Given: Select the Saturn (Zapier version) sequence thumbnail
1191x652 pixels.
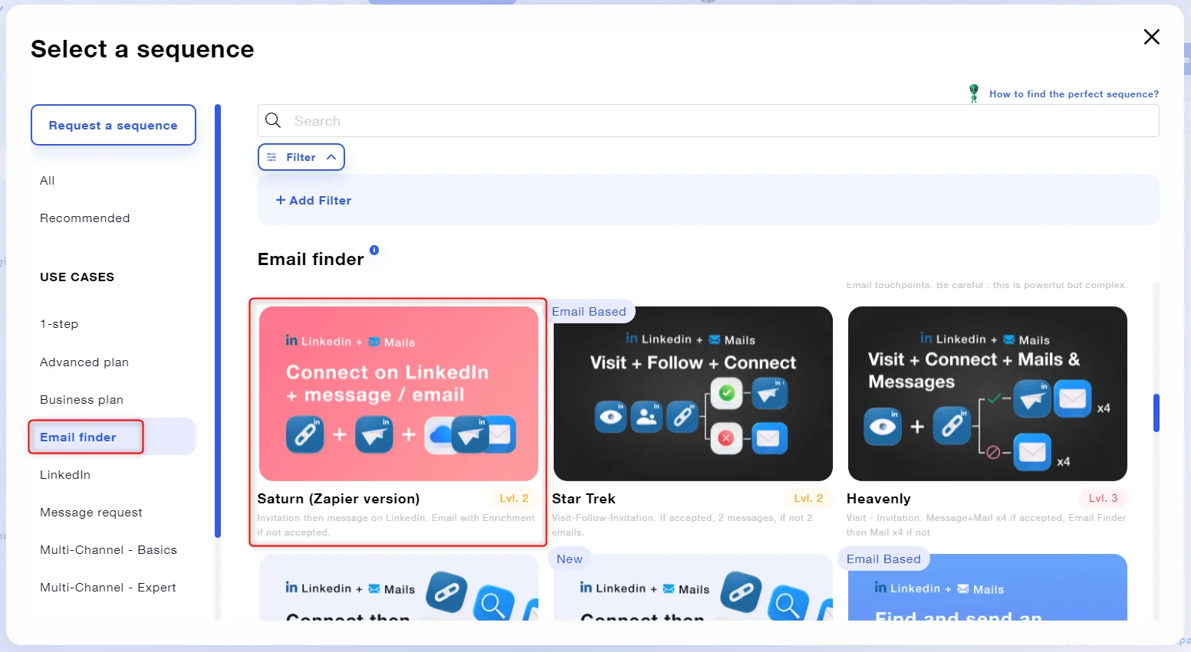Looking at the screenshot, I should [x=399, y=394].
